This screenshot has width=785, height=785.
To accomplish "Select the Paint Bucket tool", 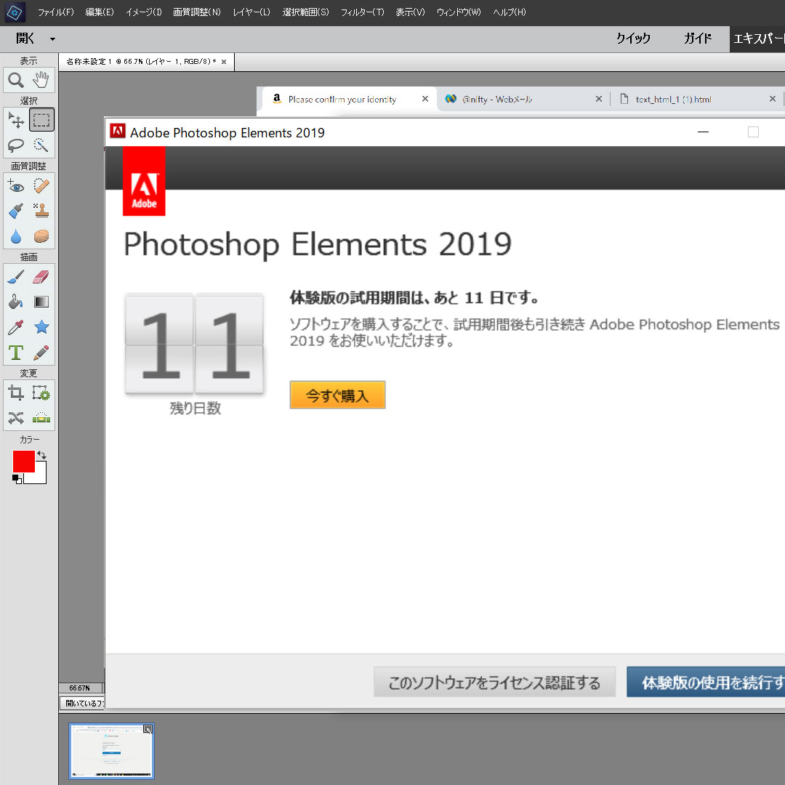I will click(16, 302).
